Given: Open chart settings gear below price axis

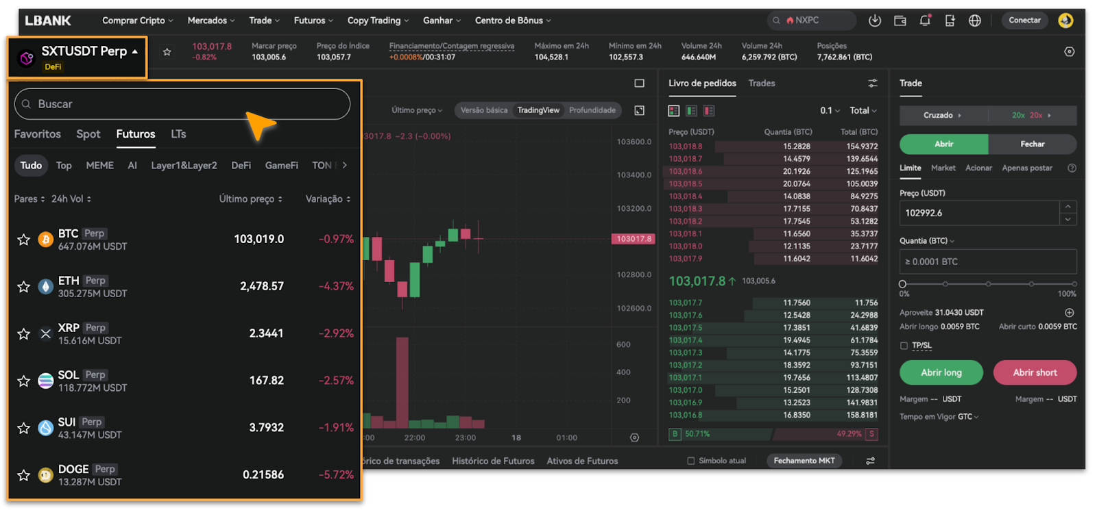Looking at the screenshot, I should (634, 438).
